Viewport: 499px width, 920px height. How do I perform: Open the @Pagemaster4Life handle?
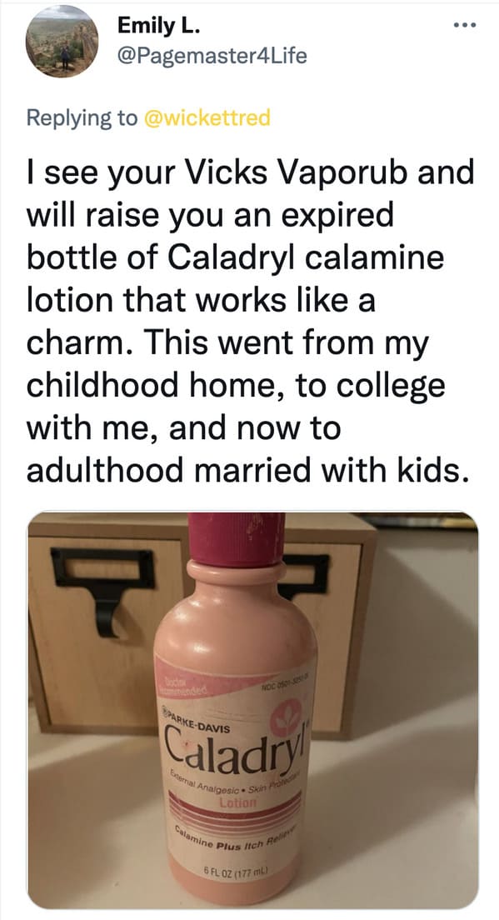pos(212,57)
